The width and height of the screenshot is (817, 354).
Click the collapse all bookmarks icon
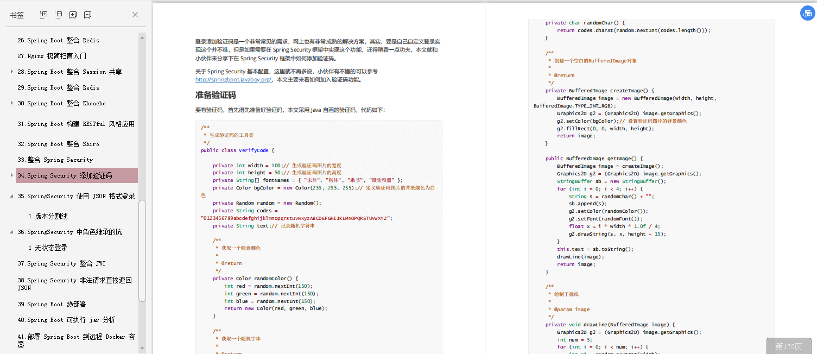point(58,15)
